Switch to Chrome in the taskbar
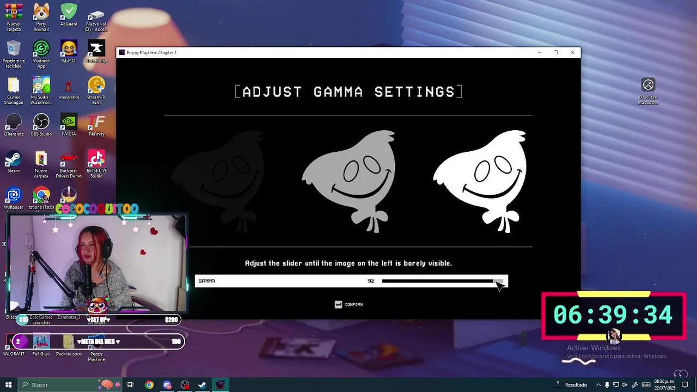The width and height of the screenshot is (697, 392). pyautogui.click(x=149, y=385)
